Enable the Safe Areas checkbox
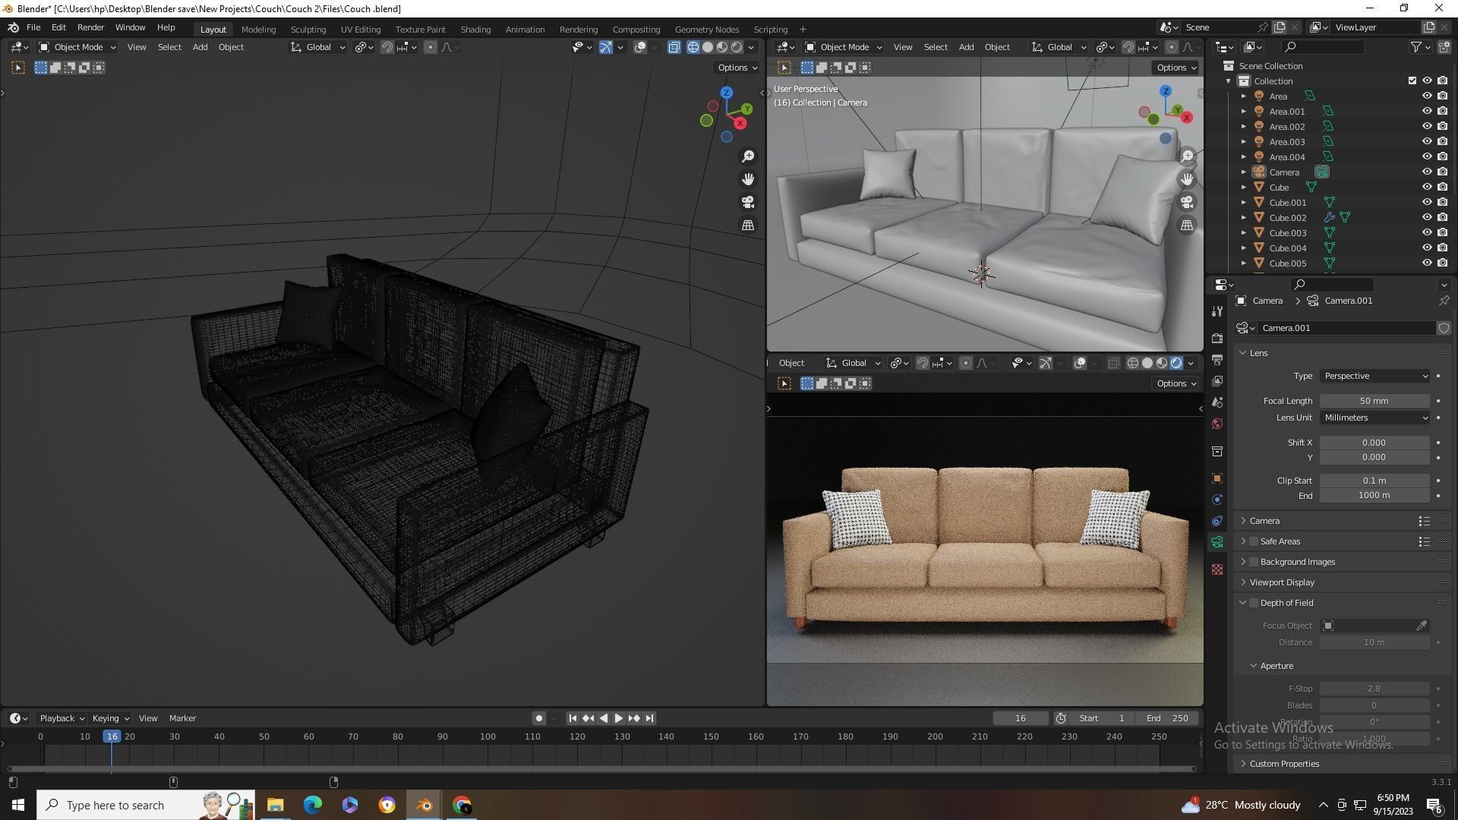 1254,541
